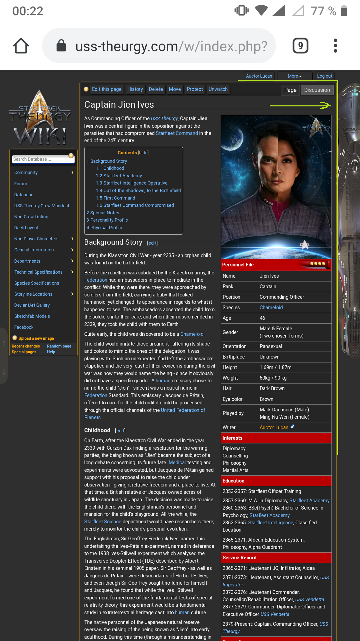
Task: Expand the General Information submenu arrow
Action: click(x=72, y=250)
